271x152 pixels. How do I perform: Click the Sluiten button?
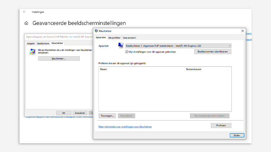click(x=237, y=135)
